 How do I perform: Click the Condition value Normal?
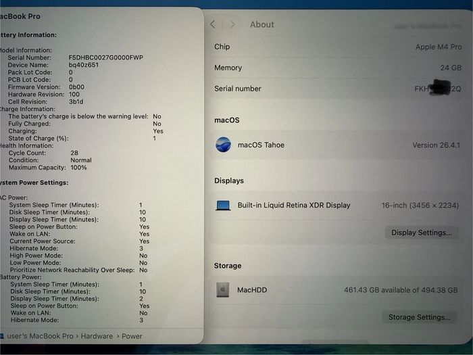(x=81, y=160)
